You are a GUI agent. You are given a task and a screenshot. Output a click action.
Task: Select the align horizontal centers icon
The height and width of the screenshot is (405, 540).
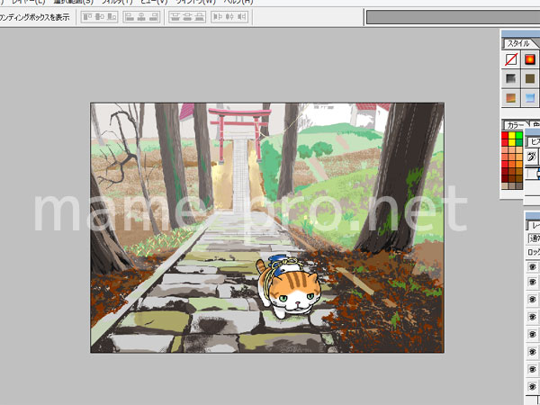[x=141, y=16]
